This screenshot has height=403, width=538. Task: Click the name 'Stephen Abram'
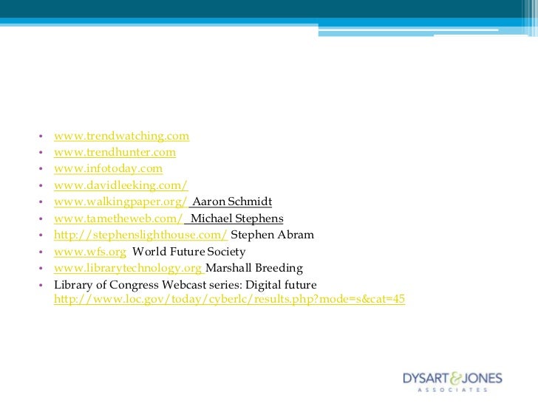coord(272,235)
